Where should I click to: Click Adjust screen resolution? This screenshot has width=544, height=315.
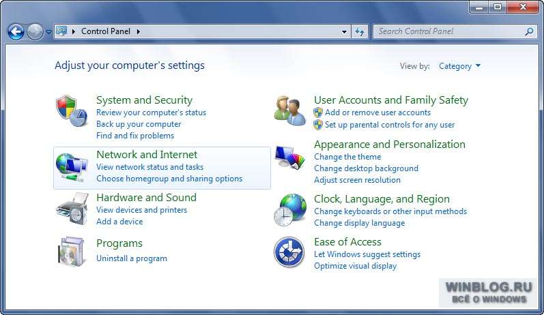coord(358,180)
